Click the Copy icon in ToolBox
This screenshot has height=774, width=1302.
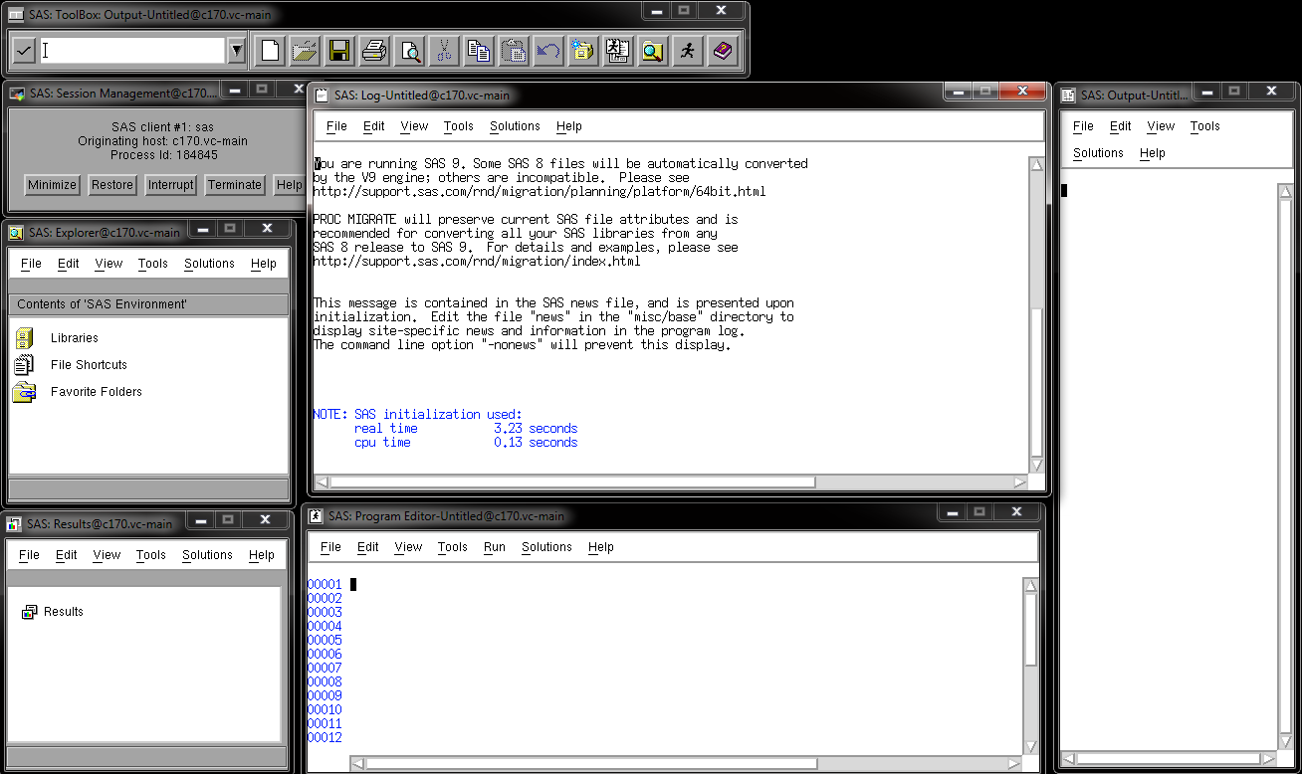(x=478, y=51)
